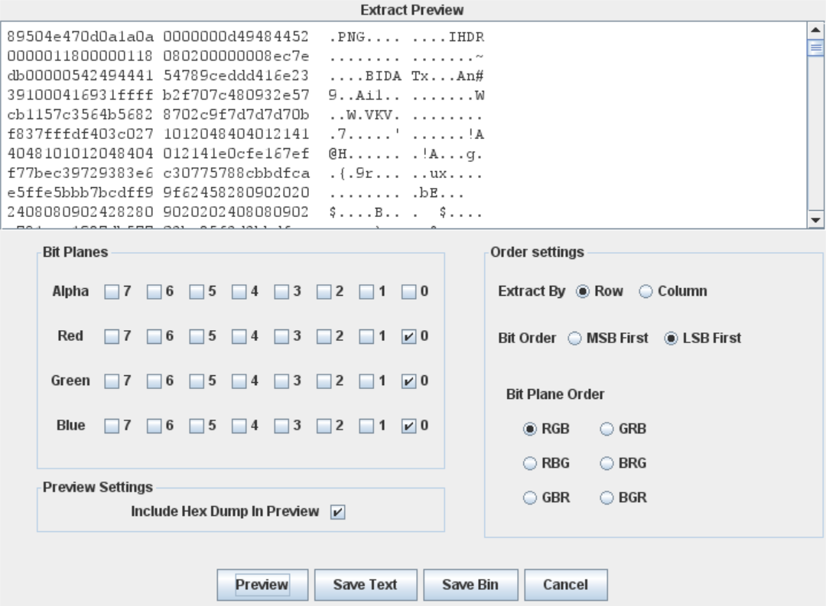Image resolution: width=826 pixels, height=606 pixels.
Task: Enable Red bit plane 1
Action: pyautogui.click(x=366, y=336)
